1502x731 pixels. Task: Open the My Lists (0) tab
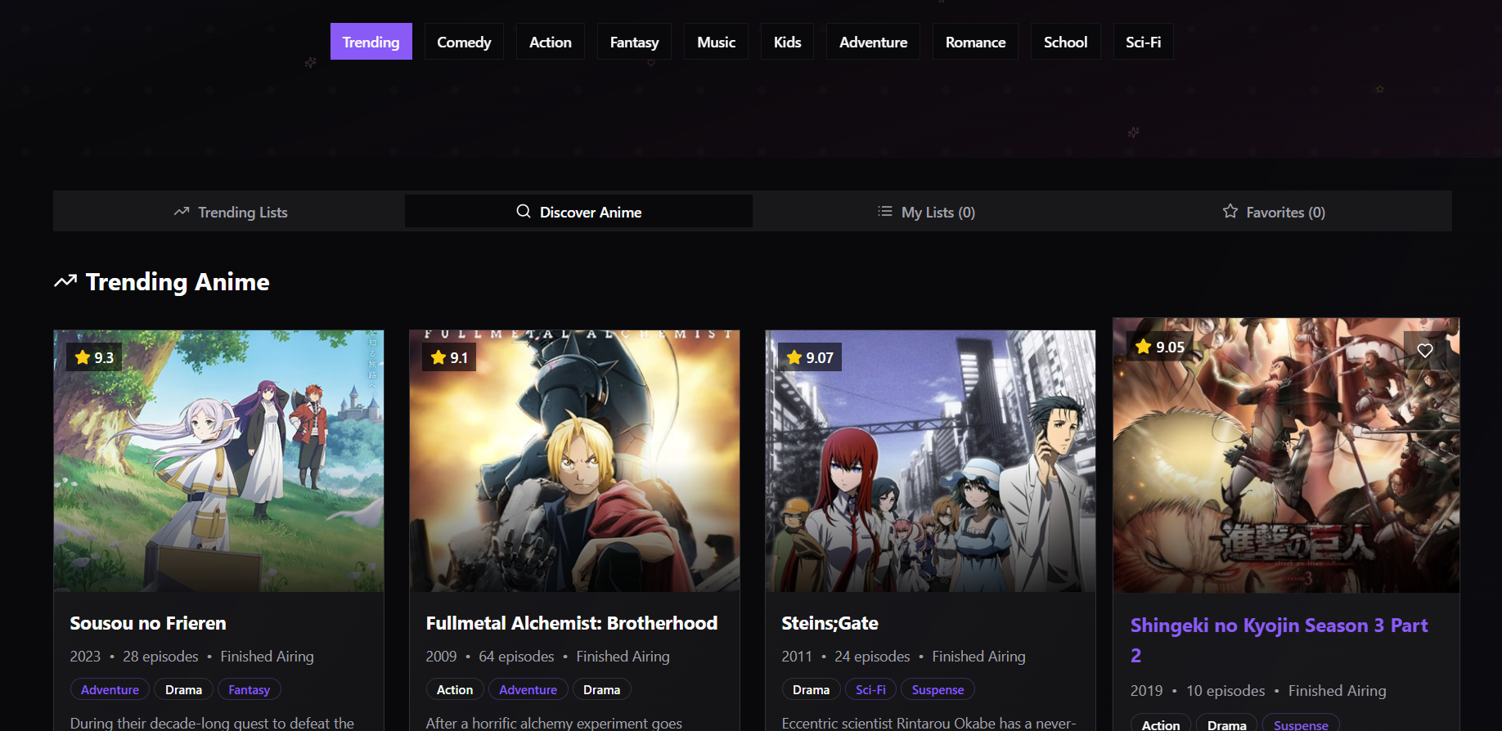pos(926,212)
